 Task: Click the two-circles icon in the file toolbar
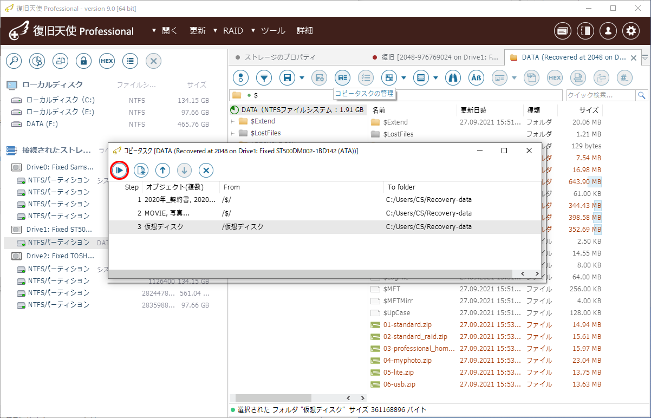(x=240, y=78)
